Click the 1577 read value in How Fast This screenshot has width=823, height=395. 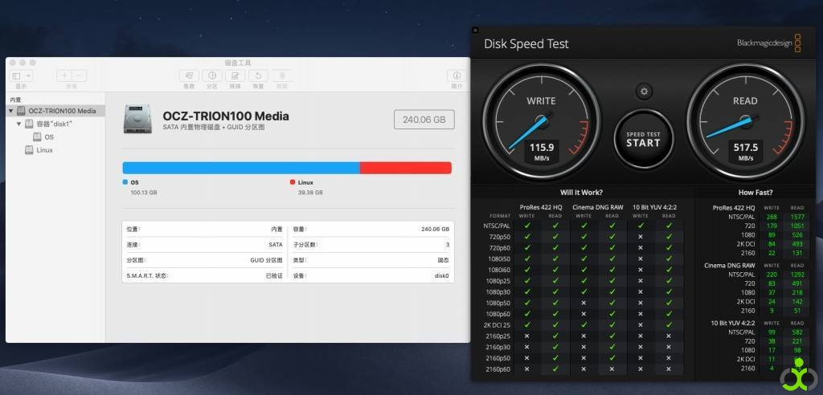click(x=796, y=218)
